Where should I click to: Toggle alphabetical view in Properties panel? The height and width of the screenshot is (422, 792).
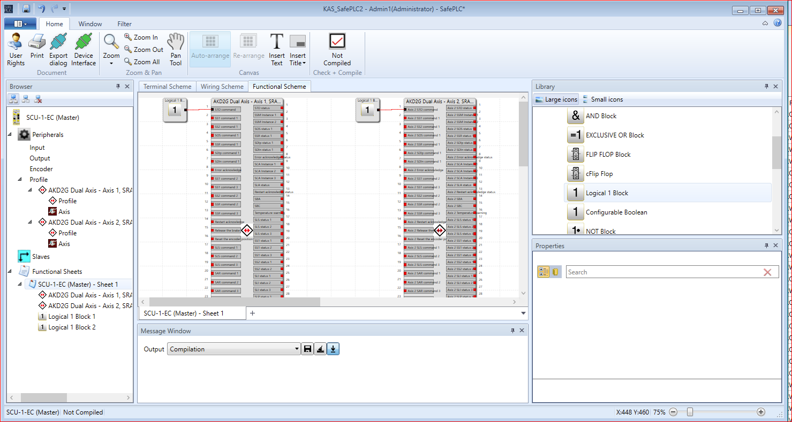click(x=555, y=272)
